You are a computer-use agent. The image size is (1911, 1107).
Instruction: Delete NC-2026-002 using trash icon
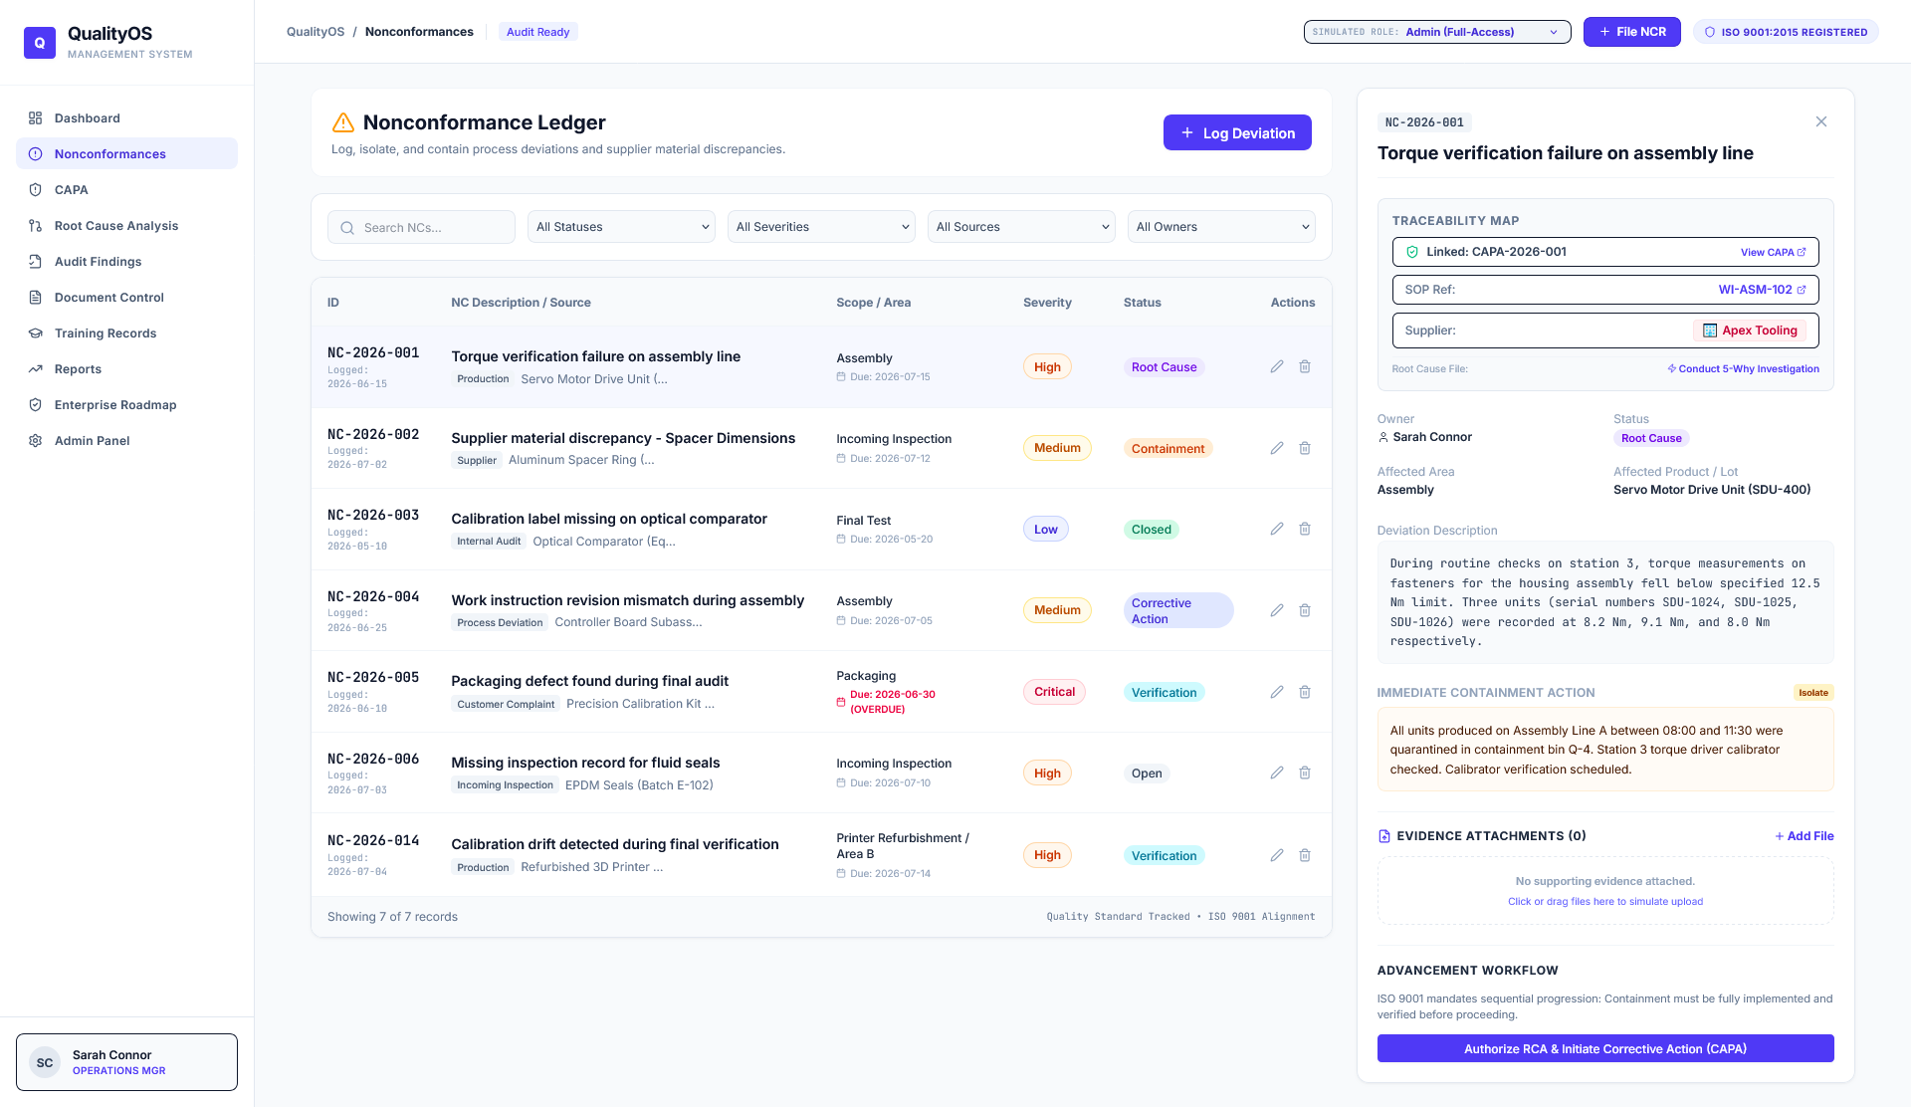(x=1305, y=448)
